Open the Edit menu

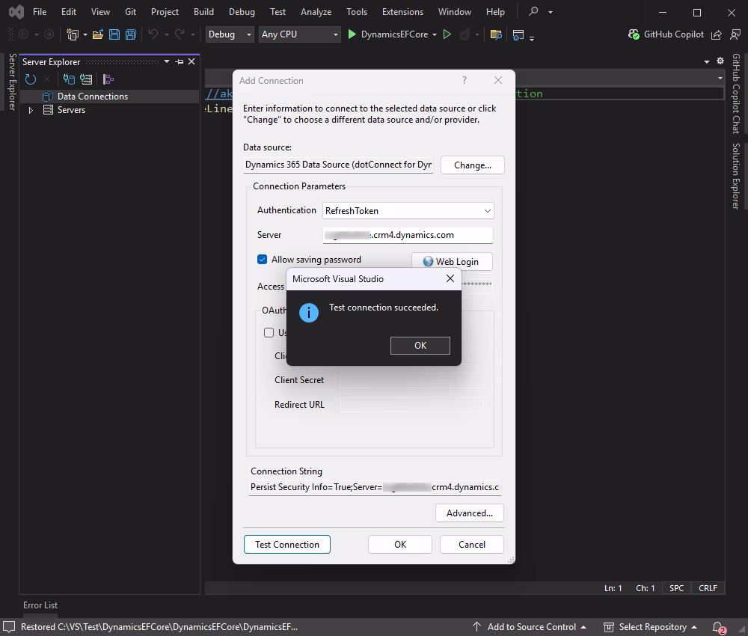coord(69,12)
